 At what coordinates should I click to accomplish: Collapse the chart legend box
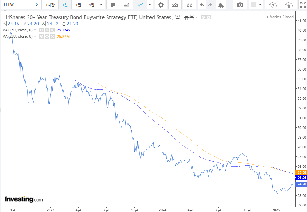pyautogui.click(x=4, y=17)
